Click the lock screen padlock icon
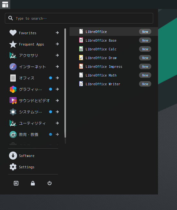The height and width of the screenshot is (210, 177). tap(33, 183)
